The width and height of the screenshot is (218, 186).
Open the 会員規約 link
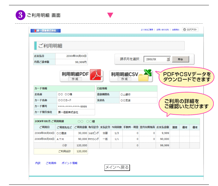(176, 30)
